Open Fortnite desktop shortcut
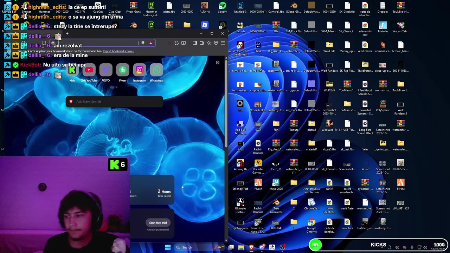The height and width of the screenshot is (253, 450). (383, 27)
